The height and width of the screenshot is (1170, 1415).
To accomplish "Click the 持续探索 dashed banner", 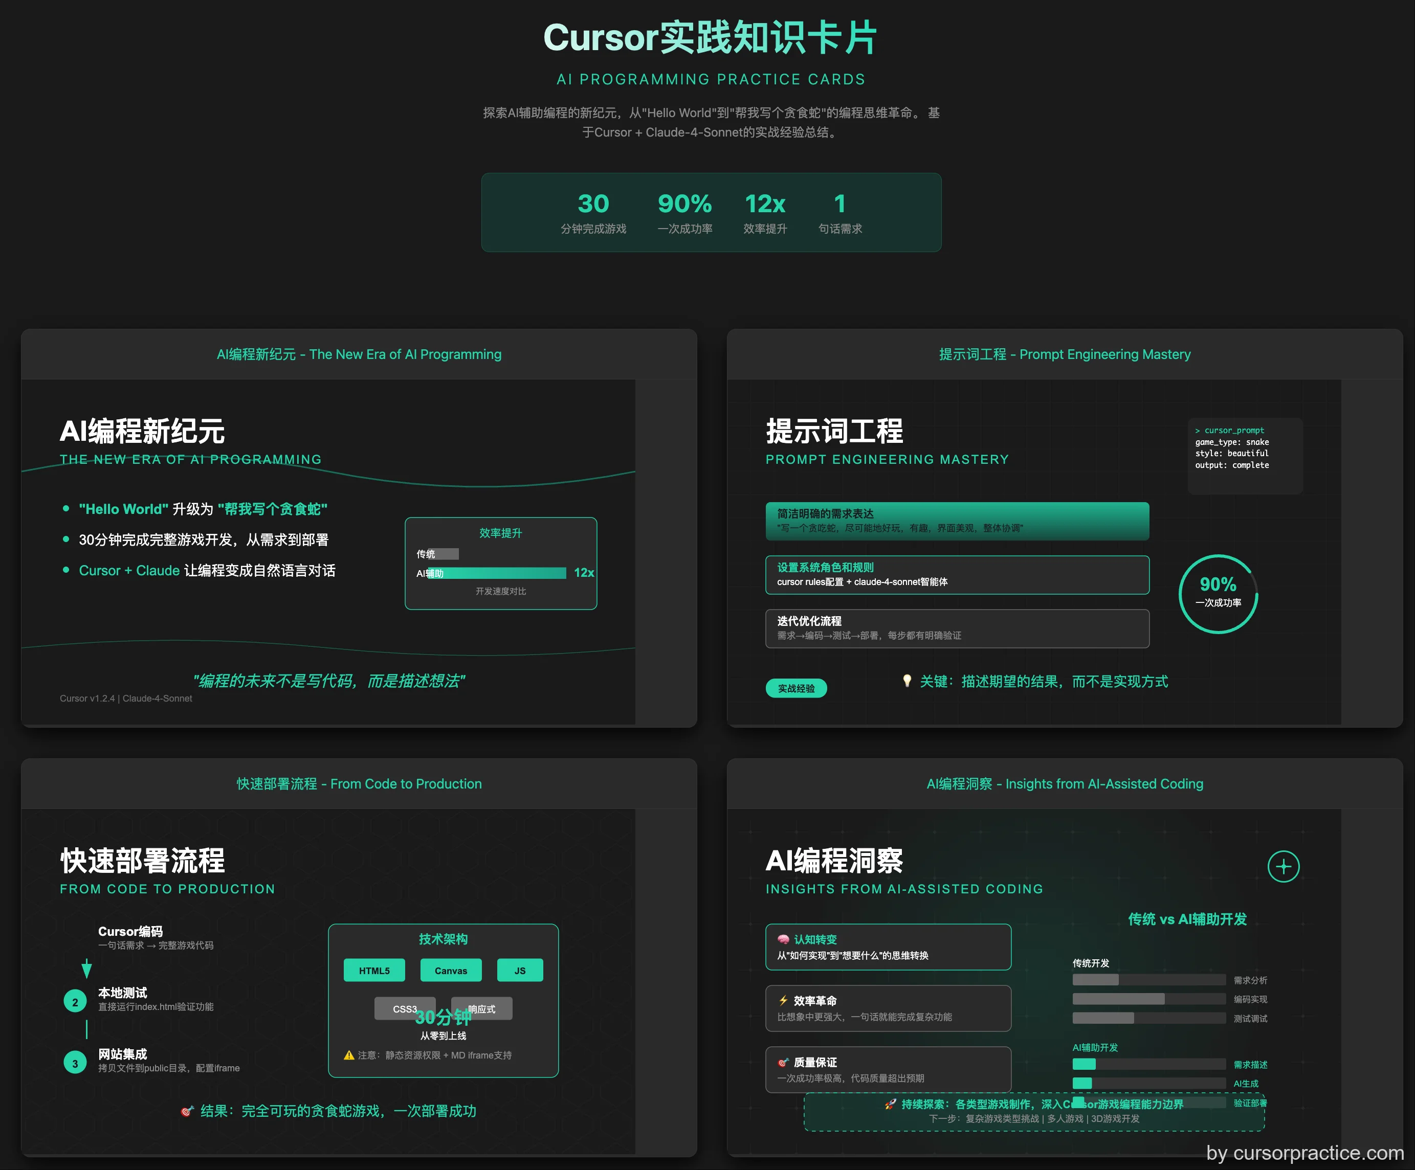I will coord(1034,1111).
